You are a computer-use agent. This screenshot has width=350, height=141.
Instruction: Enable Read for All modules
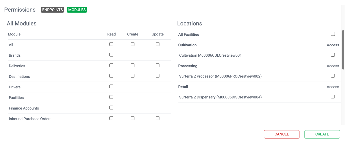point(111,44)
